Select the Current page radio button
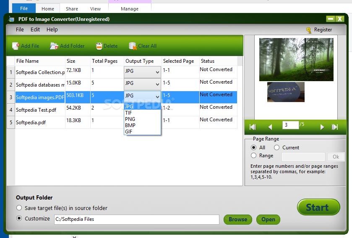Viewport: 352px width, 238px height. click(276, 148)
